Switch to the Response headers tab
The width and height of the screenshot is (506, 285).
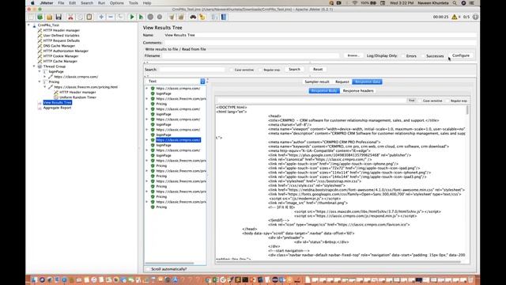pyautogui.click(x=358, y=91)
